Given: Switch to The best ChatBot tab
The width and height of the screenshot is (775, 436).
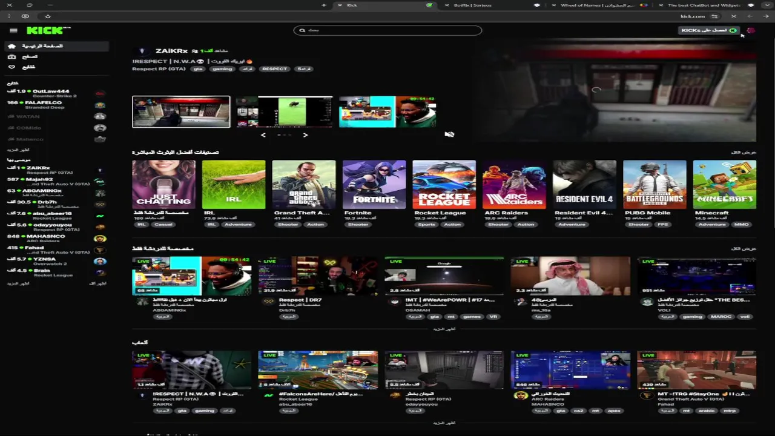Looking at the screenshot, I should tap(705, 5).
